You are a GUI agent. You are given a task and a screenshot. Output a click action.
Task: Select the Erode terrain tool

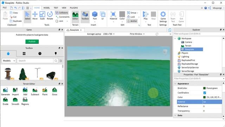point(6,101)
